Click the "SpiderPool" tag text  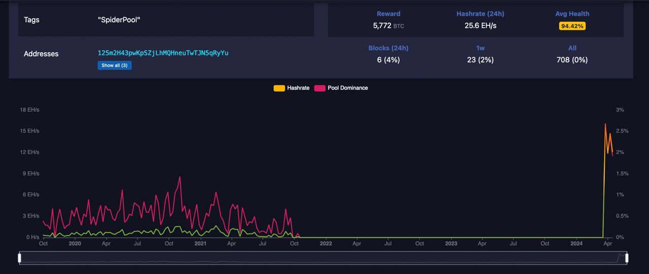click(x=119, y=20)
